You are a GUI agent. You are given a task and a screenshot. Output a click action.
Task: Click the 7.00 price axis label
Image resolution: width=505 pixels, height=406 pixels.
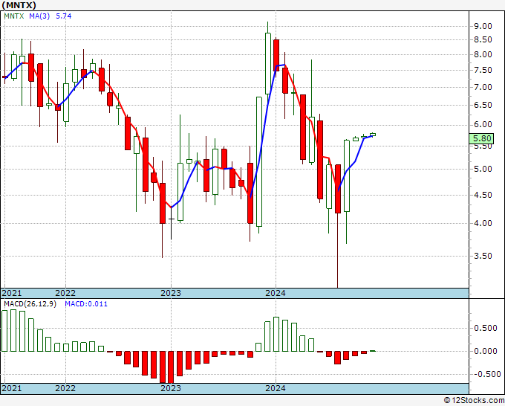point(483,87)
